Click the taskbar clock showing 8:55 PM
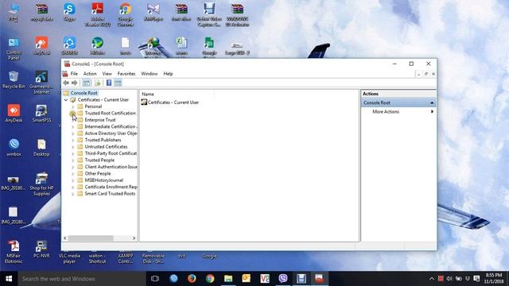The height and width of the screenshot is (286, 509). pyautogui.click(x=494, y=279)
